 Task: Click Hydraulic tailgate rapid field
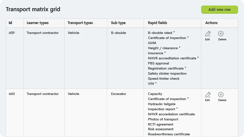tap(162, 104)
